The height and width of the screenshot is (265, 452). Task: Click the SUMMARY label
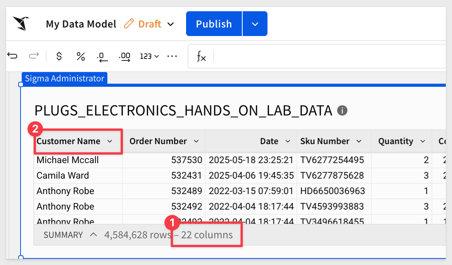[x=63, y=235]
